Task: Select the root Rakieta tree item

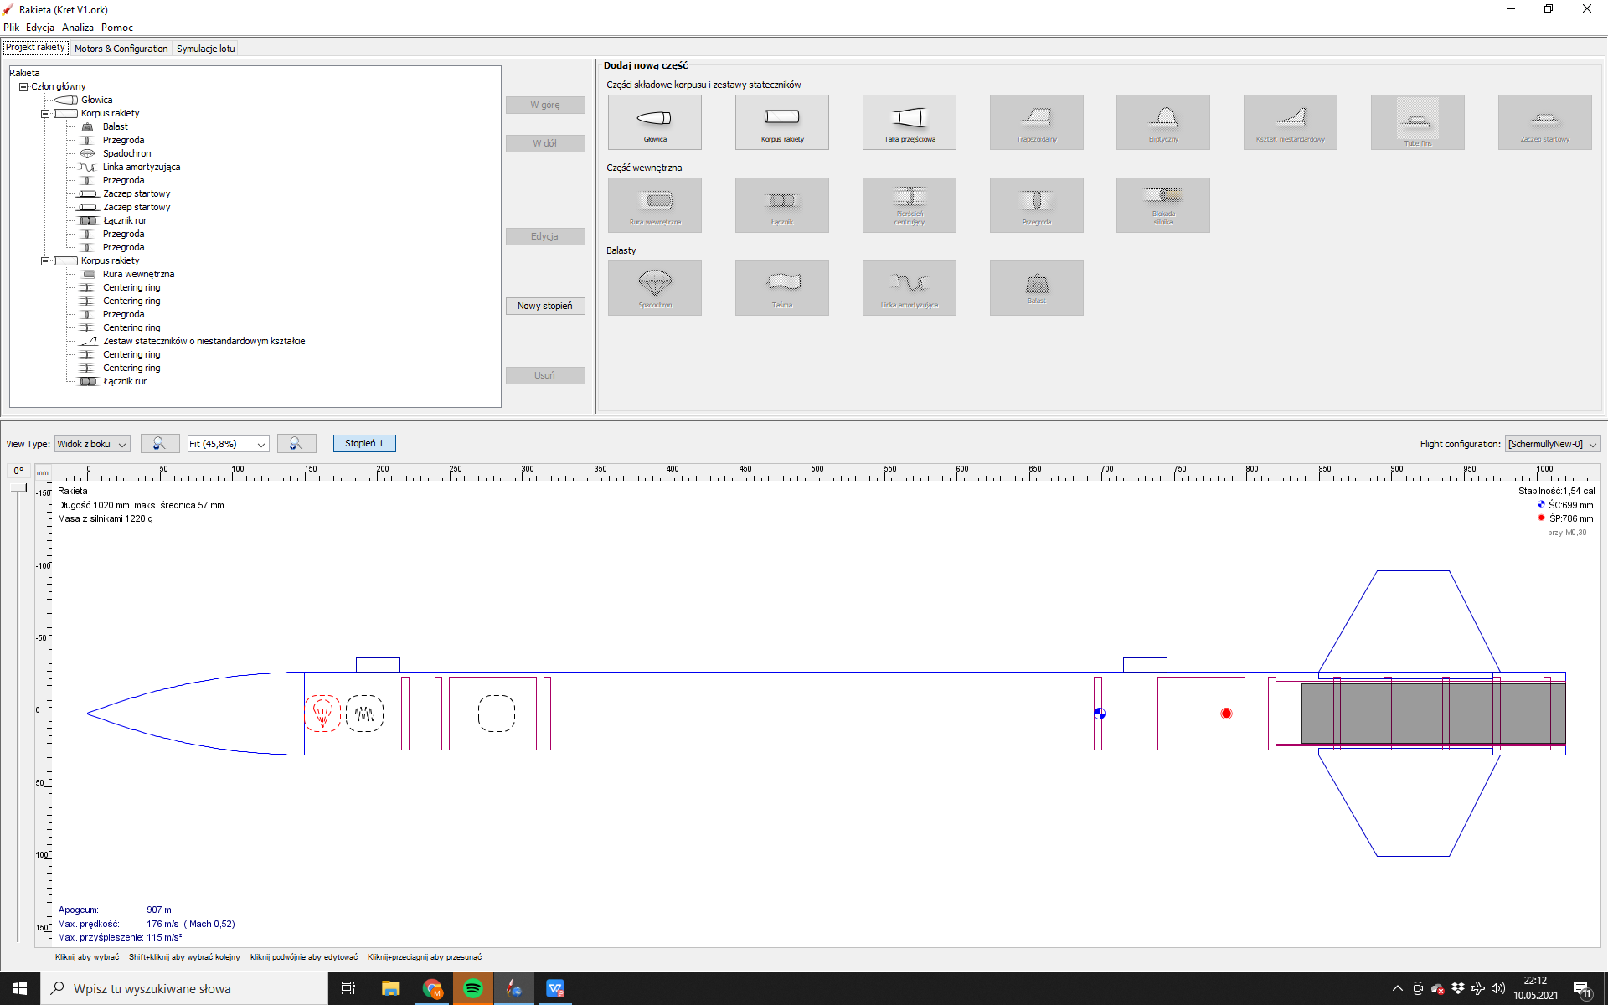Action: (x=24, y=73)
